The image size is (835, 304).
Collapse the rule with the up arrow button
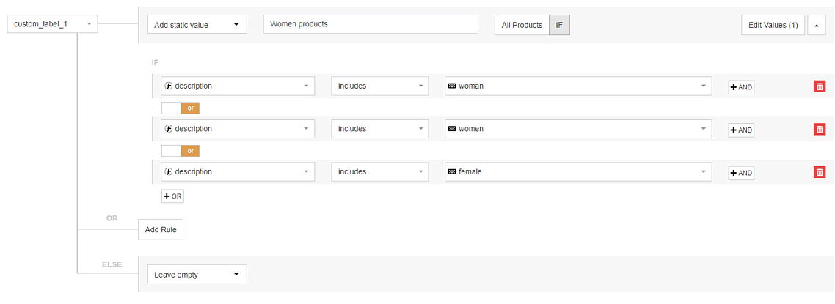tap(817, 25)
